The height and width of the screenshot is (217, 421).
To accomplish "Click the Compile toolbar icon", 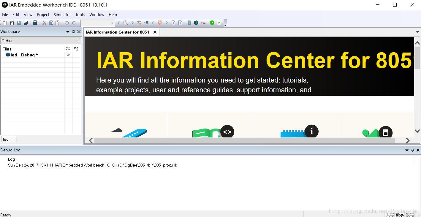I will (189, 23).
